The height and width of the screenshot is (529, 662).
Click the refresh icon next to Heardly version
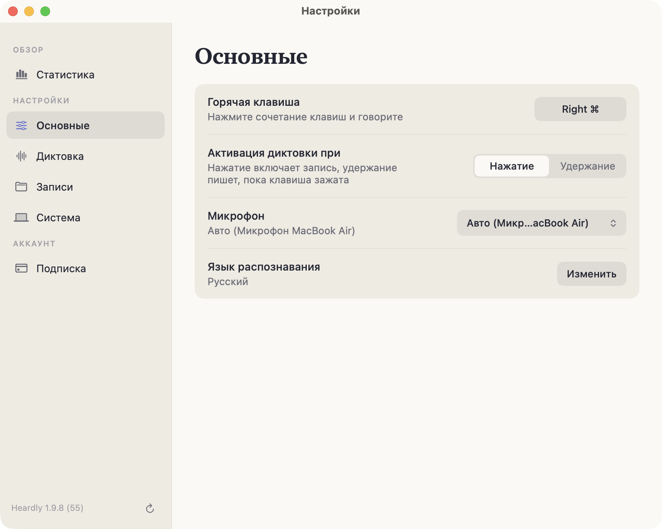150,508
